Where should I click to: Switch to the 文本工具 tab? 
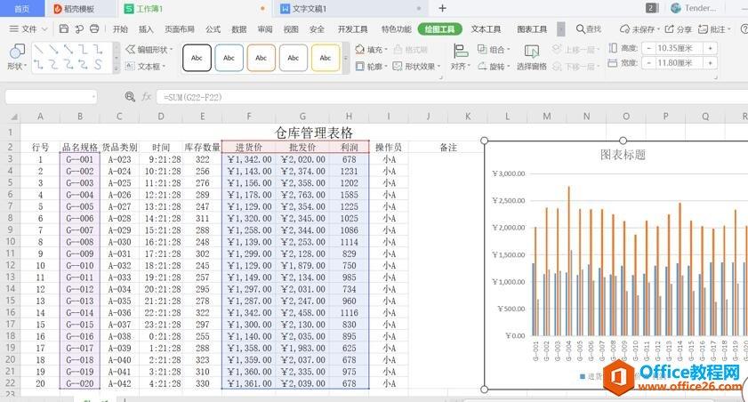(486, 29)
